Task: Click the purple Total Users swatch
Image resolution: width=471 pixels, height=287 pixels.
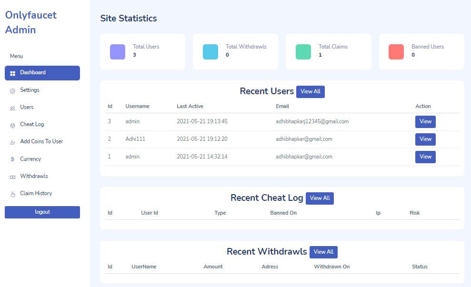Action: pos(118,51)
